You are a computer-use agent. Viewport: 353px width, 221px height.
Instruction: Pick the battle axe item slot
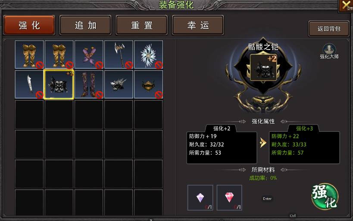click(x=119, y=54)
